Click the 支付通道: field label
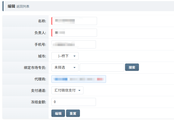 tap(39, 90)
